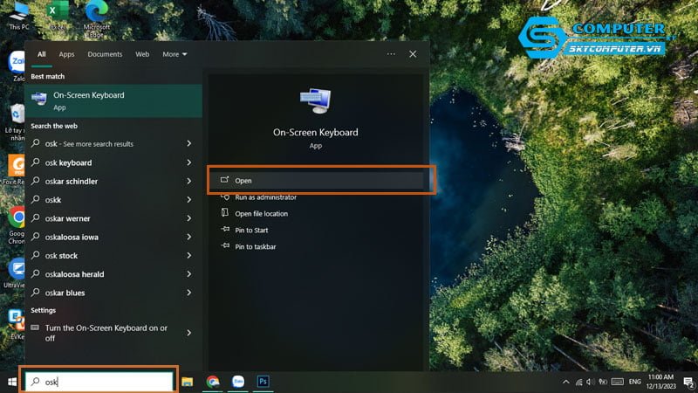Open Zalo from the taskbar
698x393 pixels.
[238, 382]
